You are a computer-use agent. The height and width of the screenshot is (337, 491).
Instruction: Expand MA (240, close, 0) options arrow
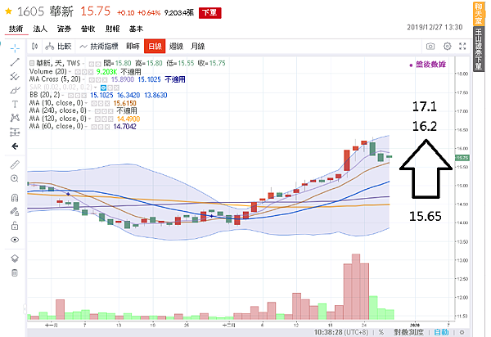point(90,111)
